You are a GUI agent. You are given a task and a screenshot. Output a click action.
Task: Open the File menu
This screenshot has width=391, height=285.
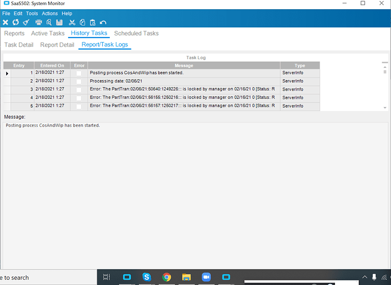tap(6, 14)
